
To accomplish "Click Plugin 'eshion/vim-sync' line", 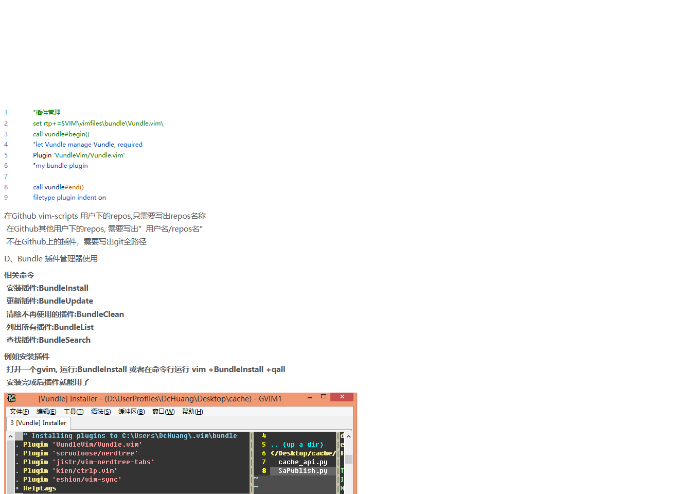I will [72, 480].
